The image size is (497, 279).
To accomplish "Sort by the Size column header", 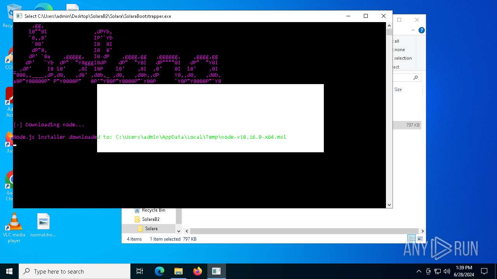I will (x=398, y=90).
